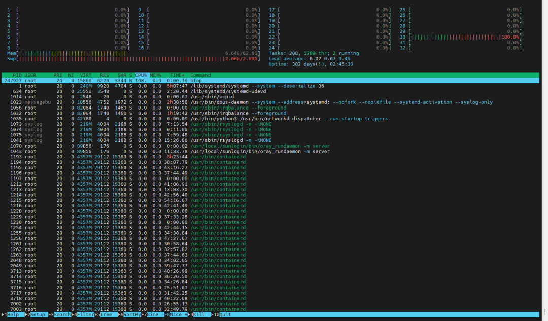548x321 pixels.
Task: Sort by SHR column header
Action: point(122,75)
